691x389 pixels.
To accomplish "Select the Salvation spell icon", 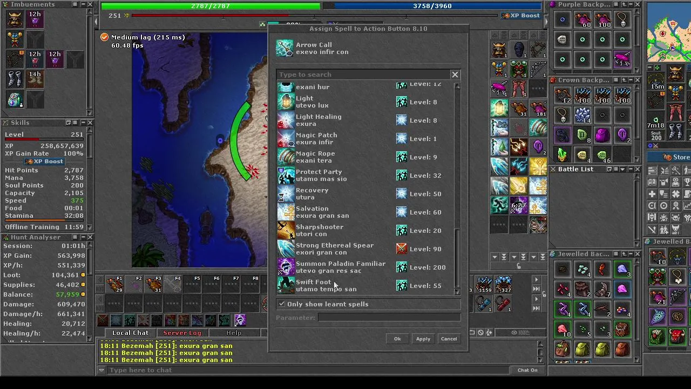I will (286, 212).
